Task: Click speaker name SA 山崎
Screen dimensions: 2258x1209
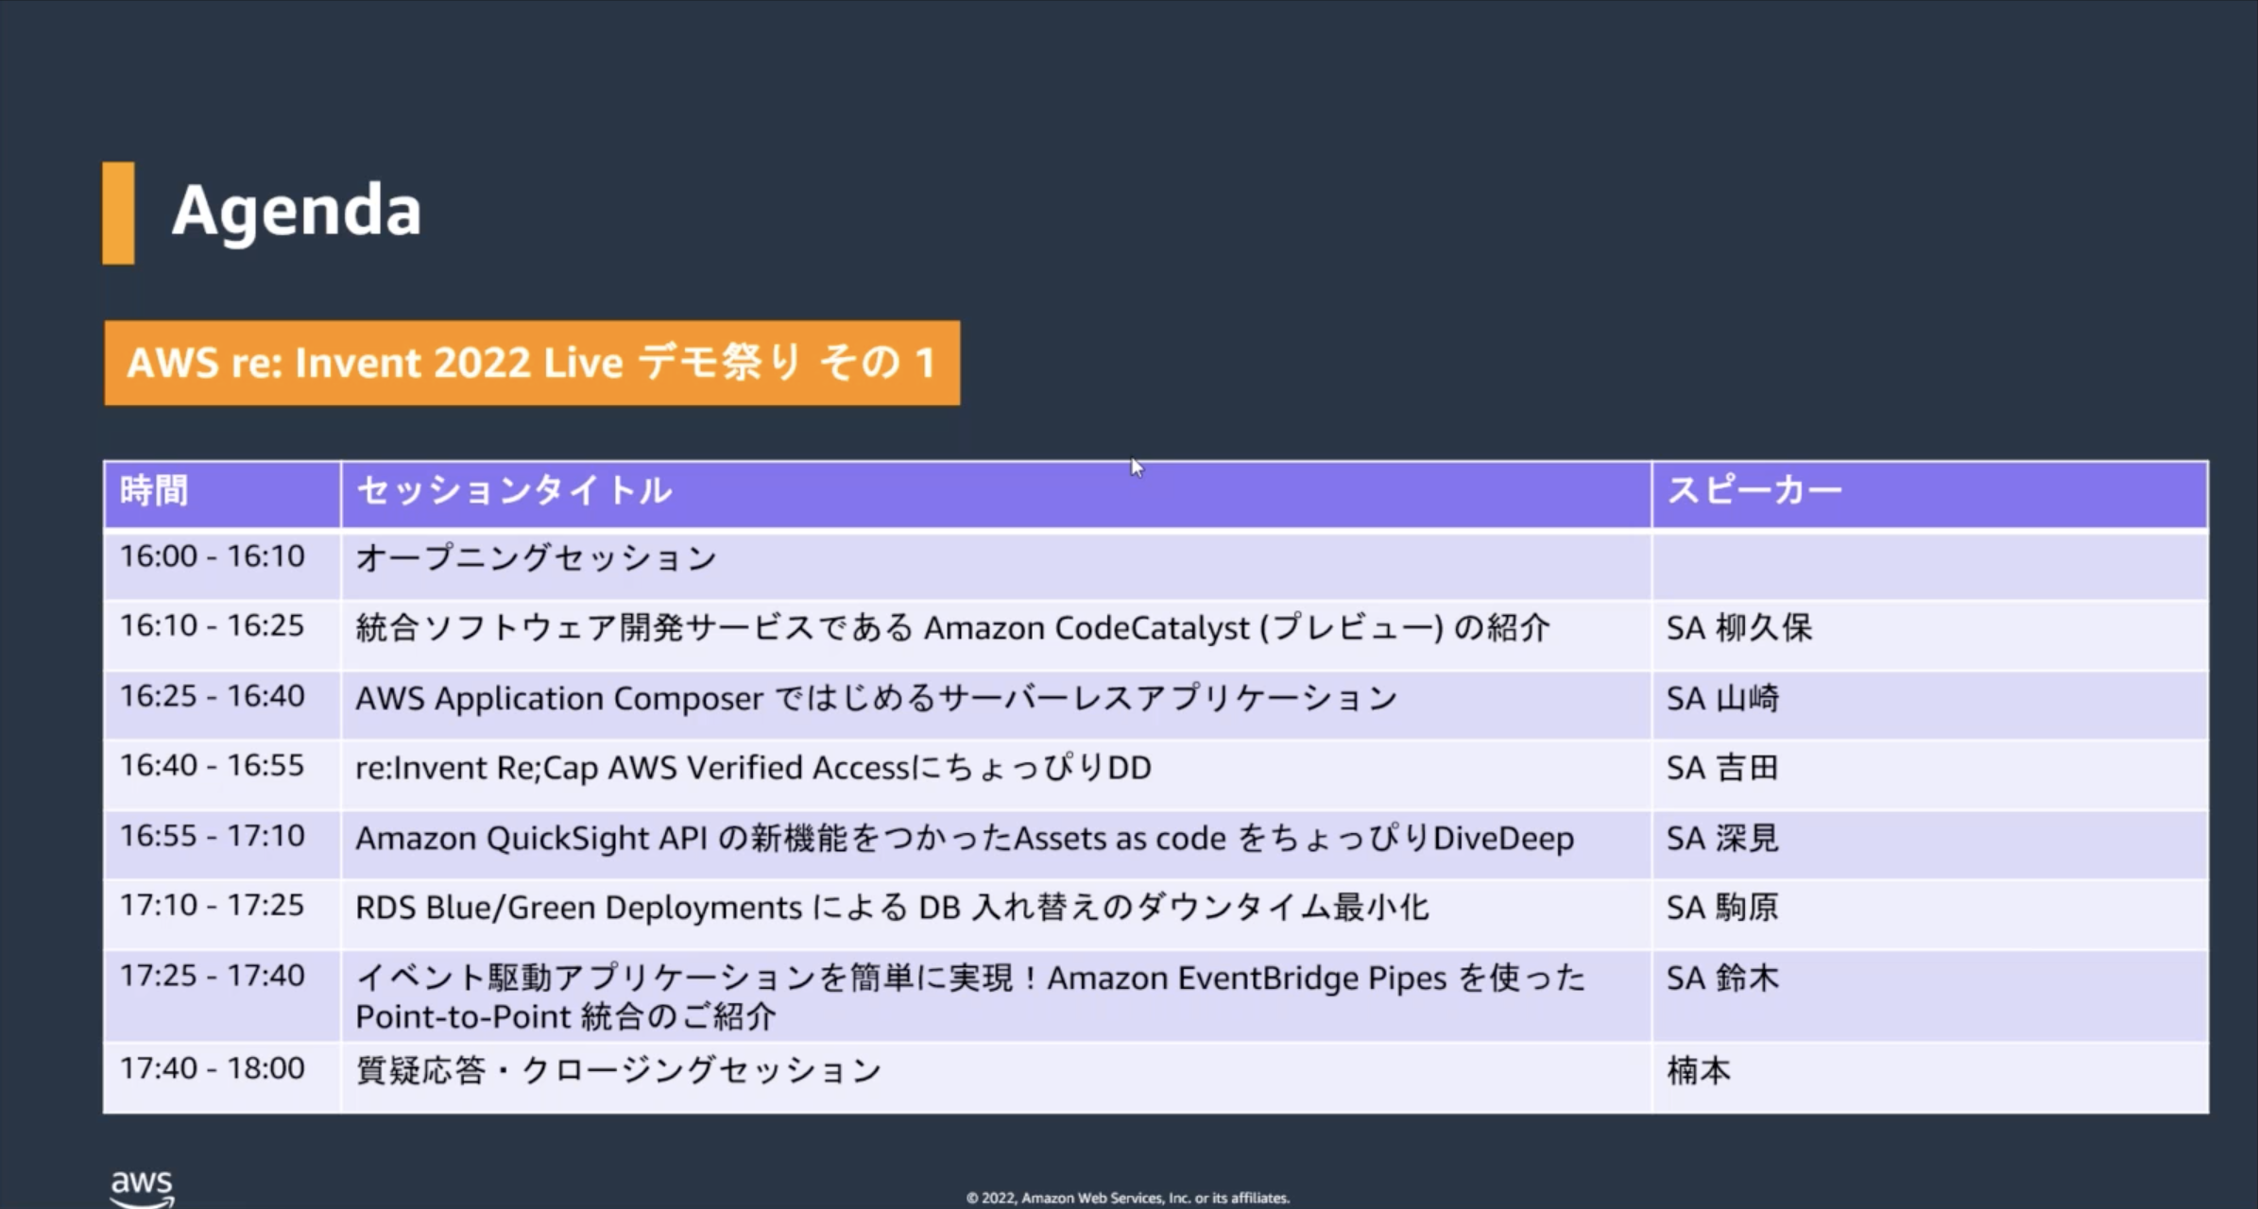Action: 1722,699
